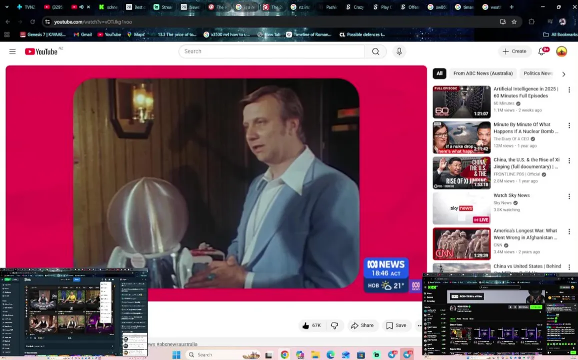This screenshot has width=578, height=360.
Task: Open YouTube notifications bell
Action: point(542,51)
